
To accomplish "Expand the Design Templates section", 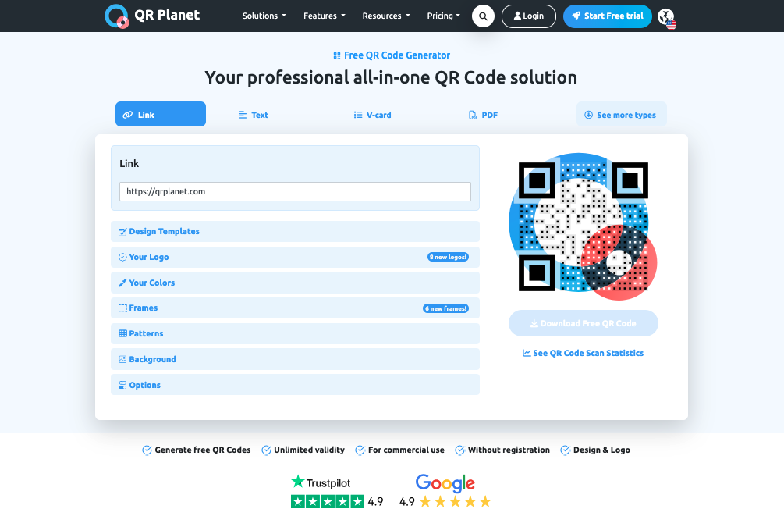I will click(x=295, y=232).
